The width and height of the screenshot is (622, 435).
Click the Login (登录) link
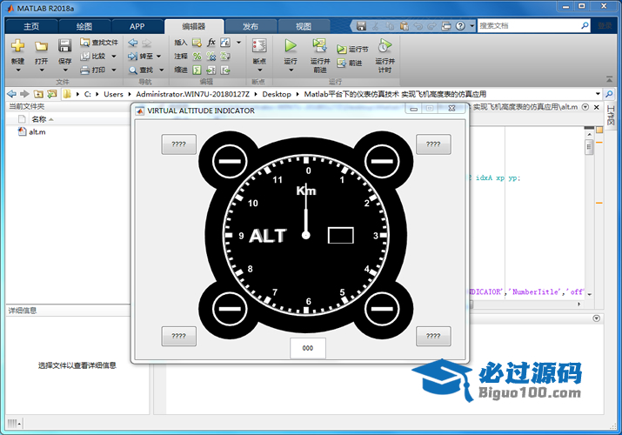coord(605,26)
